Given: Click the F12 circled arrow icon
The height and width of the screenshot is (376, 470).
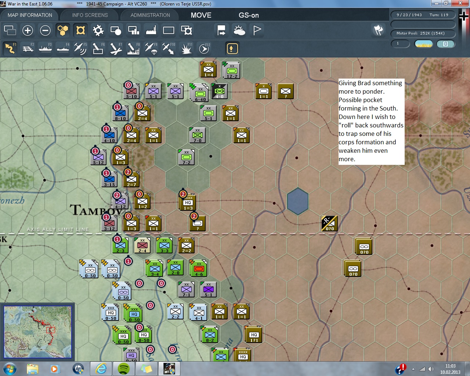Looking at the screenshot, I should coord(204,48).
